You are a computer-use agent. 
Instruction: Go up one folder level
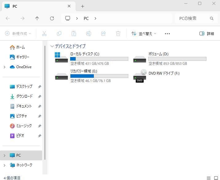[37, 18]
